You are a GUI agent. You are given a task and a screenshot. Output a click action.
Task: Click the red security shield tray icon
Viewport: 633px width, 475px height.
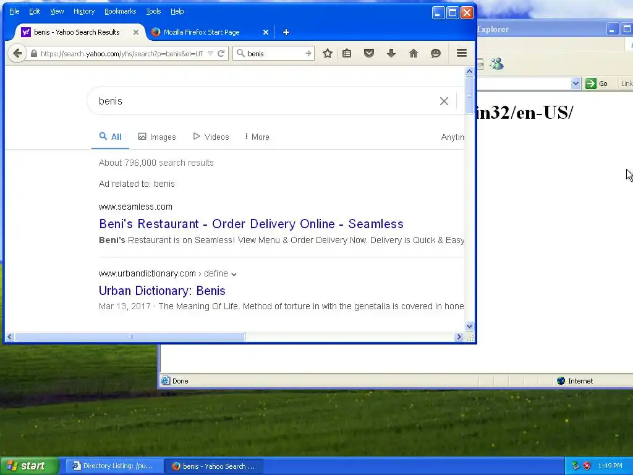(587, 466)
